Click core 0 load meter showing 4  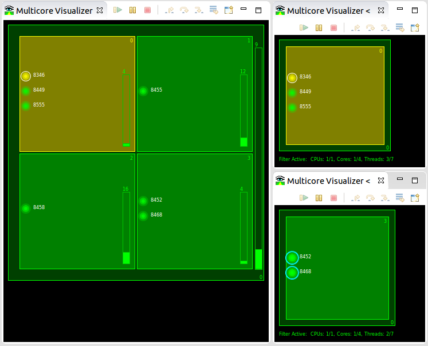[x=126, y=111]
